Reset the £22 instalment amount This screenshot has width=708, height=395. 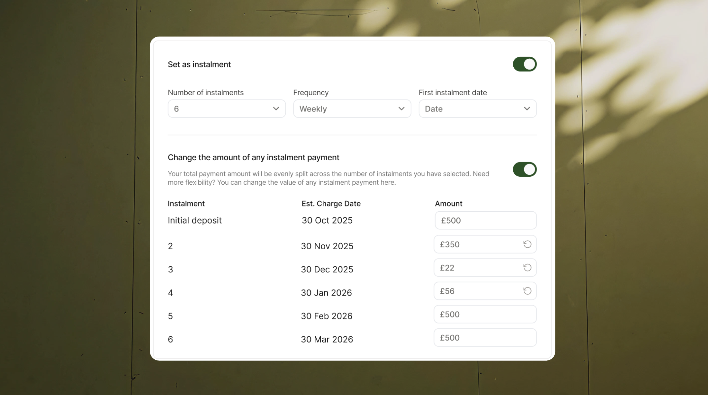point(527,267)
